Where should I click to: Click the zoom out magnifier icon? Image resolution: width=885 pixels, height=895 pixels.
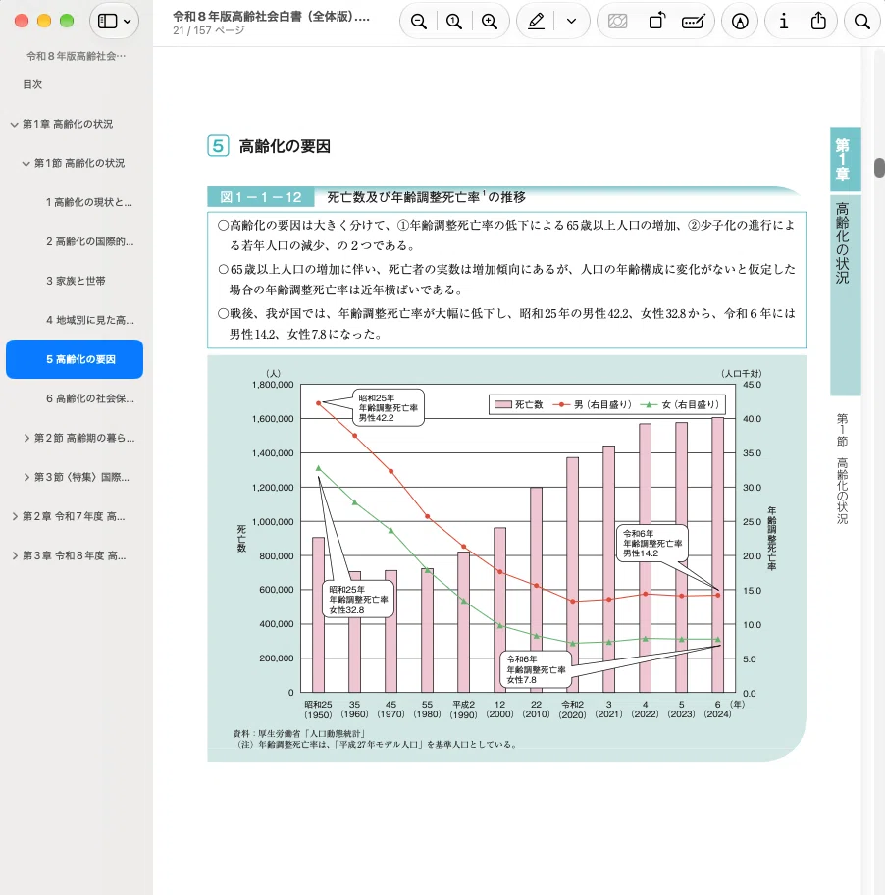419,22
